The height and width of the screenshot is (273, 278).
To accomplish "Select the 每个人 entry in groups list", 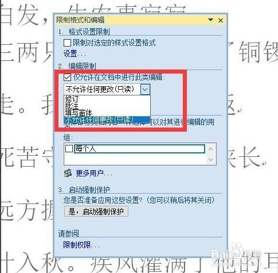I will 139,149.
